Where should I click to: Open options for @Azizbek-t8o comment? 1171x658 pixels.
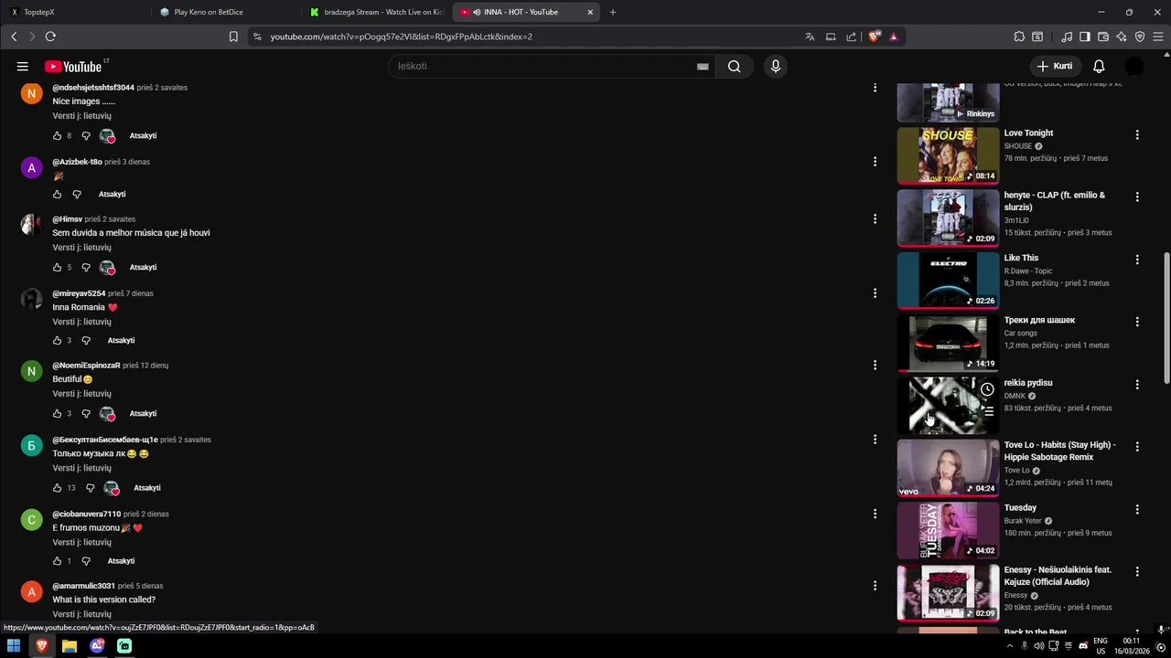coord(875,162)
